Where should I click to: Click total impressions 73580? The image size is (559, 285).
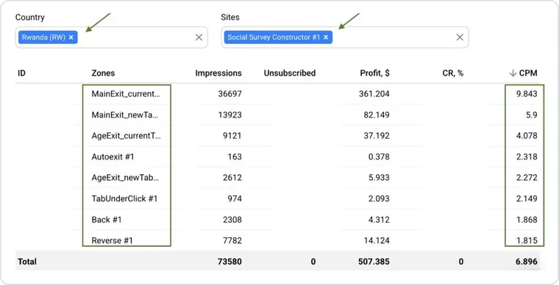(229, 261)
